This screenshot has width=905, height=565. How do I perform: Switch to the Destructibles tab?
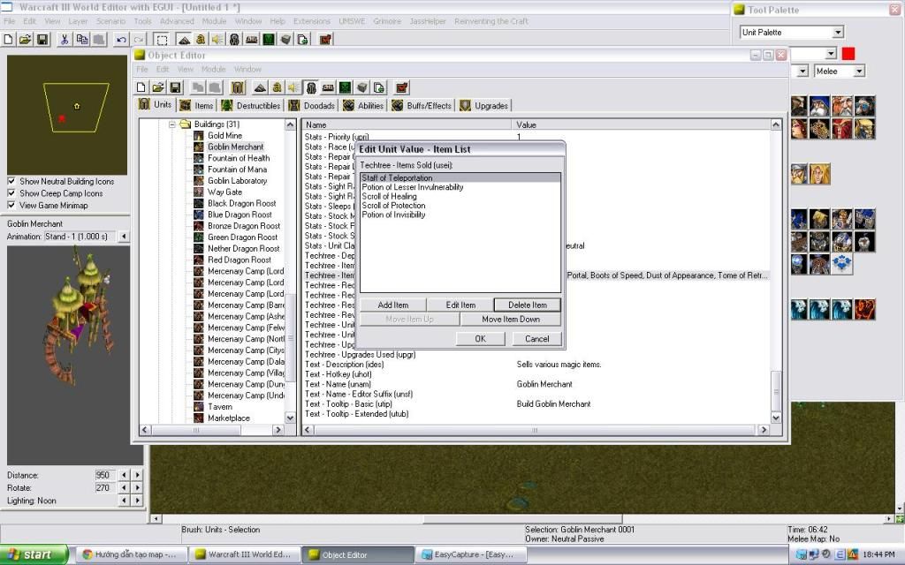[251, 106]
